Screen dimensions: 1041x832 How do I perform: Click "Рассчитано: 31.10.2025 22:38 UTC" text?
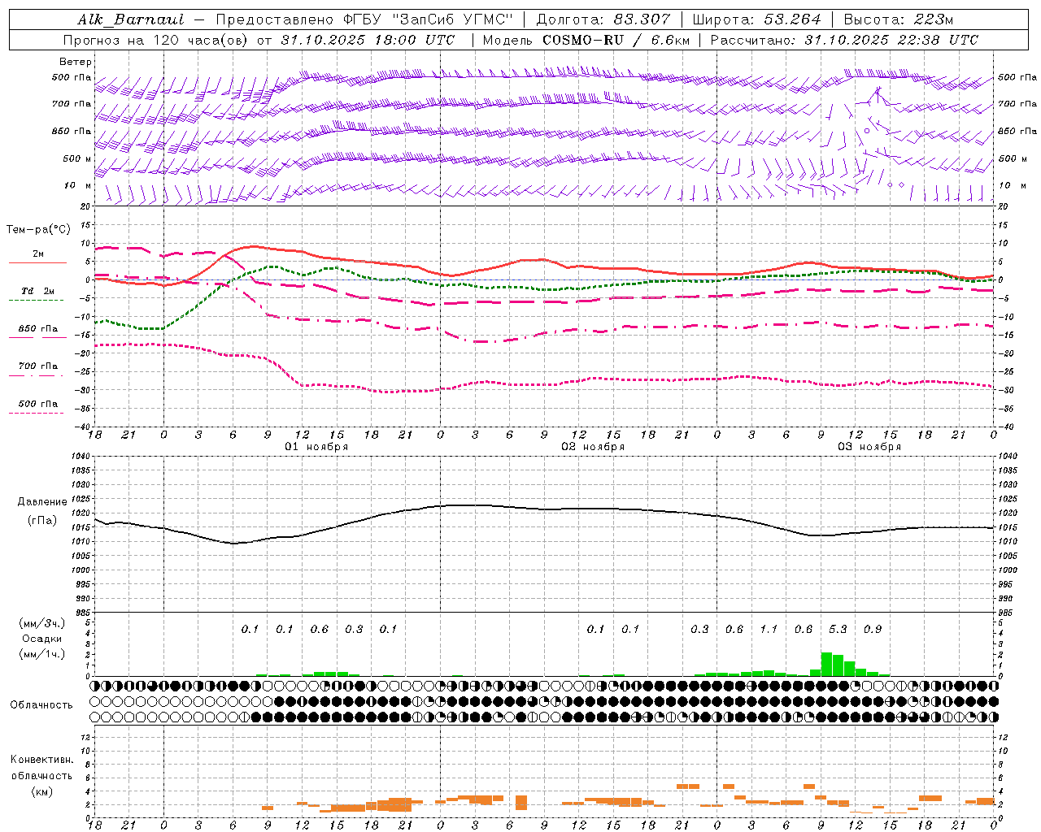844,40
